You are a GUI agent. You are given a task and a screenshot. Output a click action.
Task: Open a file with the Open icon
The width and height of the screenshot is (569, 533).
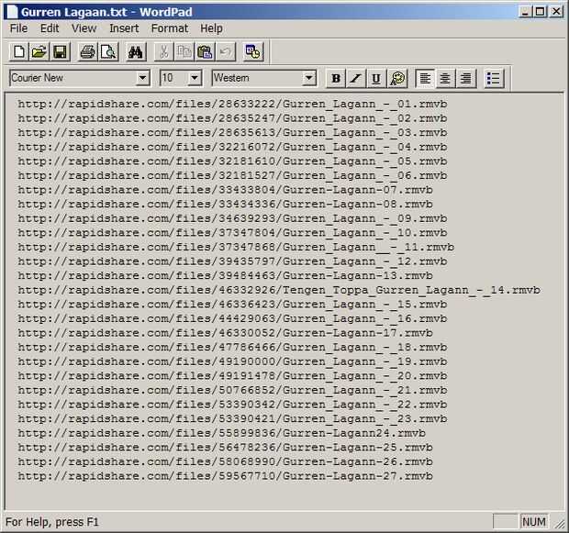click(x=39, y=52)
